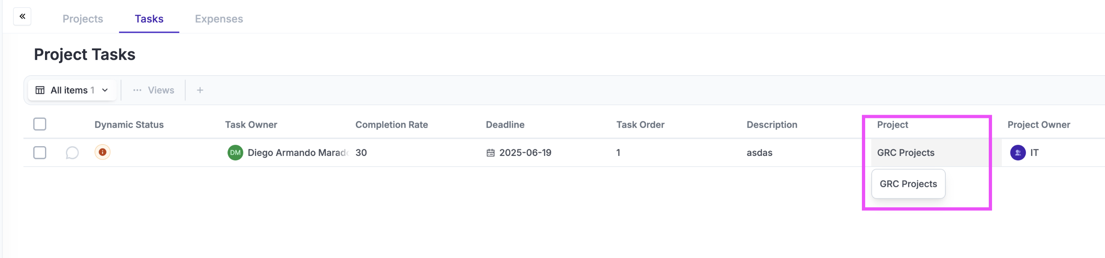Screen dimensions: 1105x258
Task: Click the GRC Projects tooltip popup
Action: tap(908, 184)
